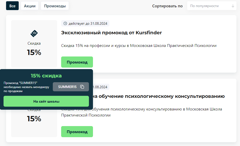Click the 15% discount value in second card
This screenshot has height=146, width=240.
34,119
